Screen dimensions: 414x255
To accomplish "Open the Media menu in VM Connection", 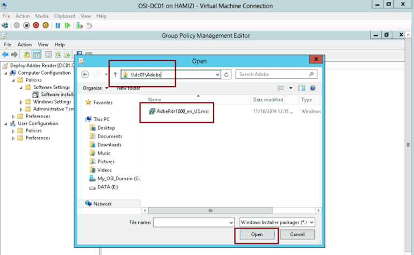I will click(42, 16).
